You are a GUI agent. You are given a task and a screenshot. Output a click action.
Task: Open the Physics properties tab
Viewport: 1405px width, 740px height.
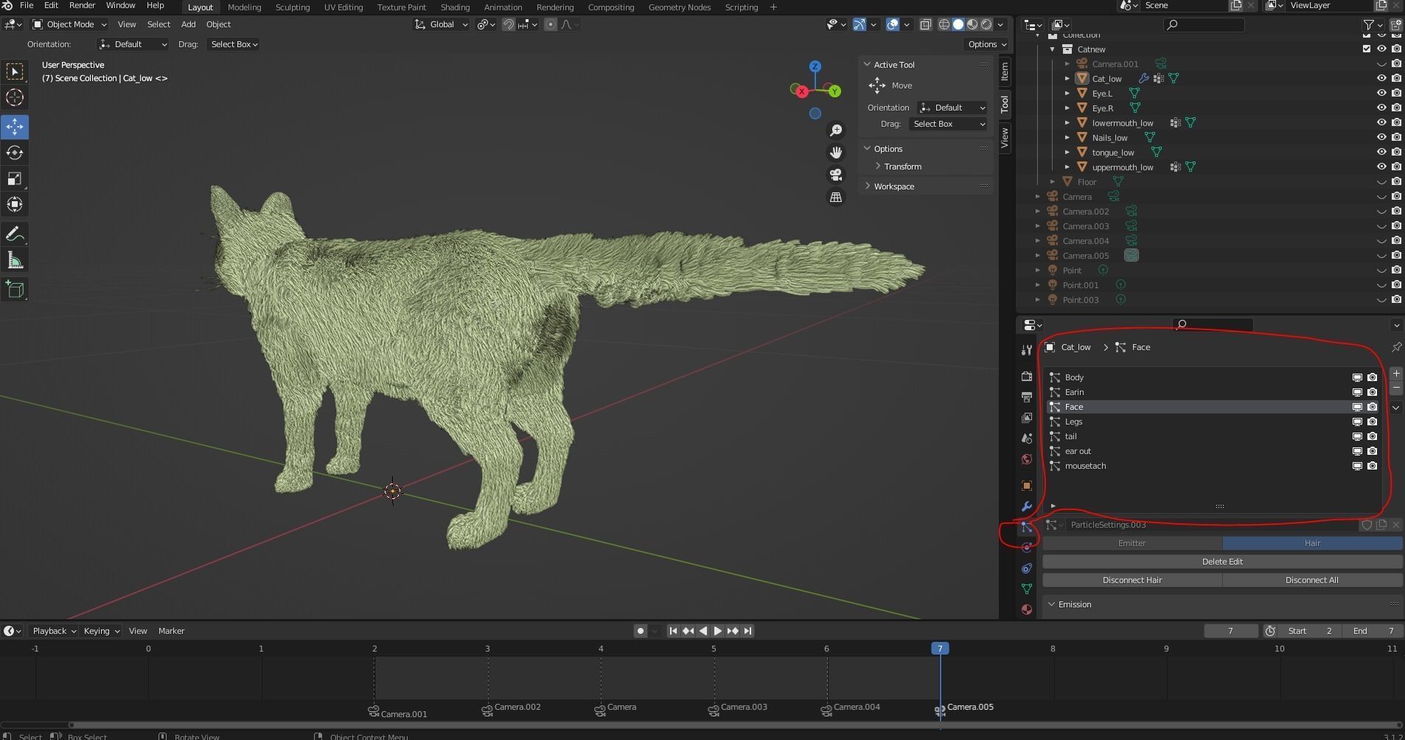click(x=1026, y=548)
